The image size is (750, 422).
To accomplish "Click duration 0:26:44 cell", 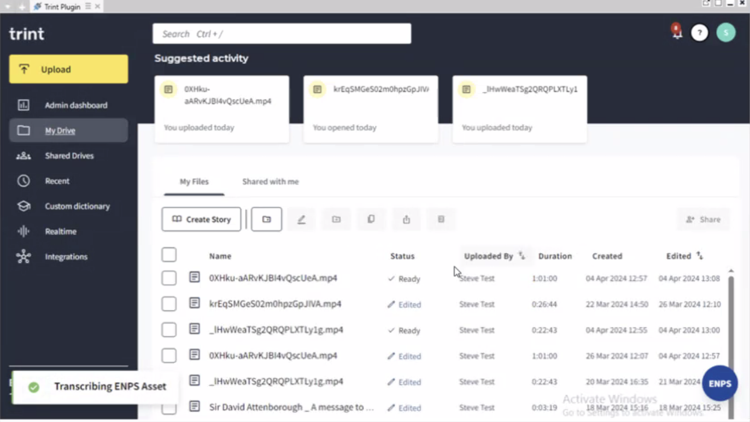I will [544, 304].
